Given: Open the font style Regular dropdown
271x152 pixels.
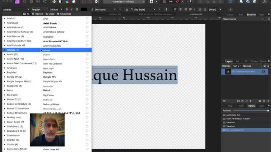Looking at the screenshot, I should coord(39,9).
